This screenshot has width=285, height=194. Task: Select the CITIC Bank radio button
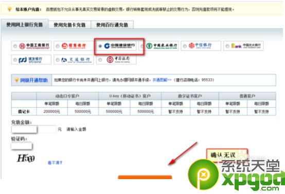pos(185,46)
